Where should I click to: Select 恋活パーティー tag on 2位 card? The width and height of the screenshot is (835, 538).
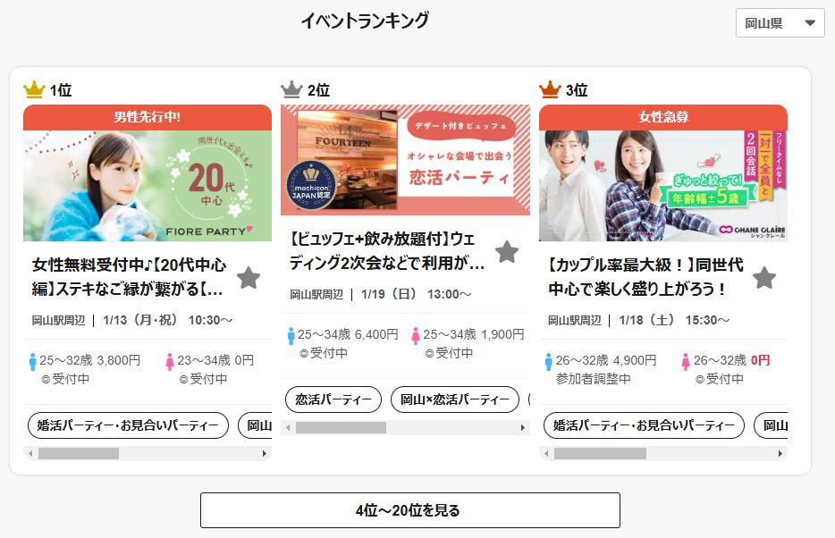pos(333,399)
